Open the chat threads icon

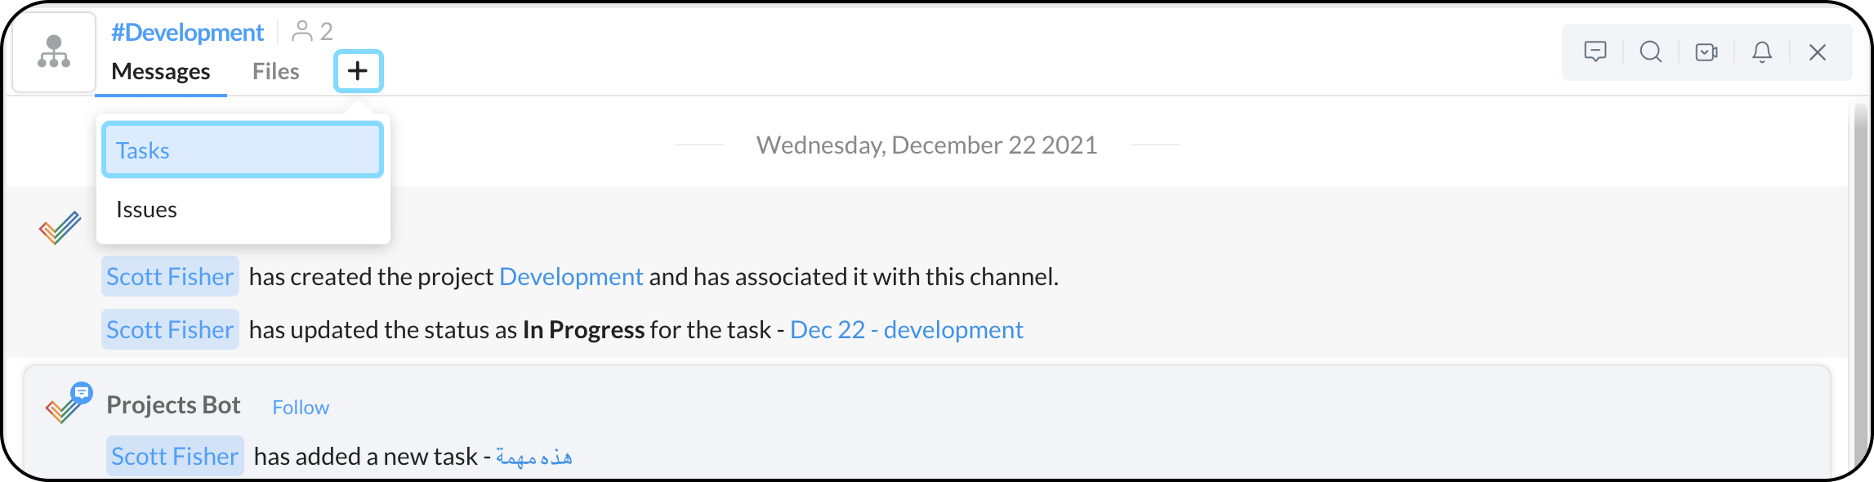pyautogui.click(x=1595, y=52)
